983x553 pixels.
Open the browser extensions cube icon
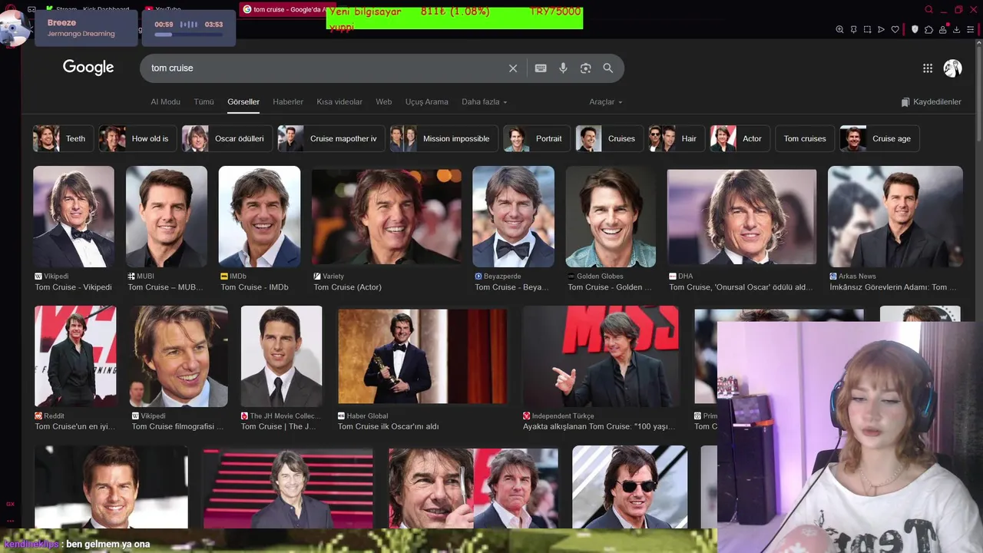(928, 29)
